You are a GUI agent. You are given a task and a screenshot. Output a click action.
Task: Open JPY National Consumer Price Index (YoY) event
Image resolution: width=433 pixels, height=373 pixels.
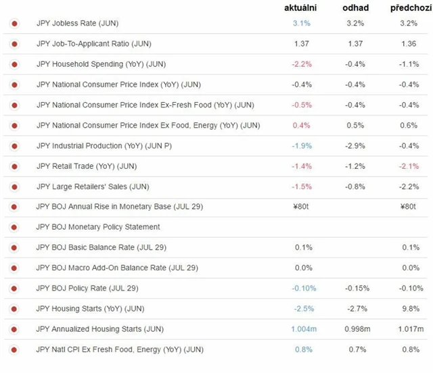coord(118,84)
